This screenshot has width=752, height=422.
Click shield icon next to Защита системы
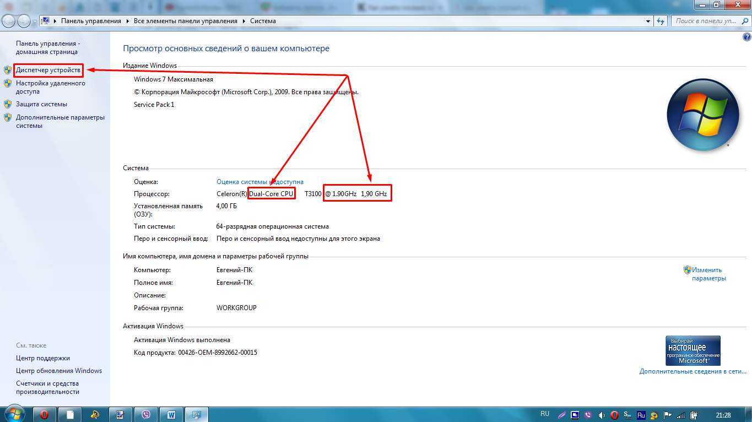click(8, 104)
